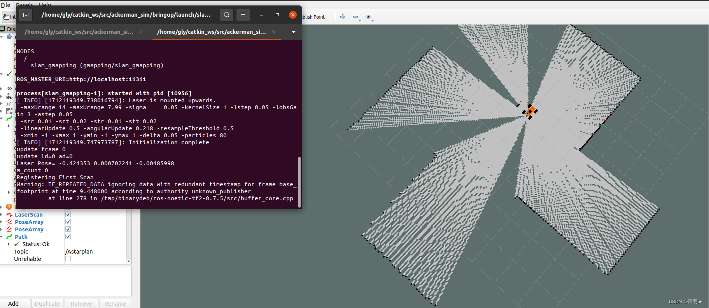Expand the Status: Ok entry
Image resolution: width=709 pixels, height=308 pixels.
pyautogui.click(x=9, y=244)
